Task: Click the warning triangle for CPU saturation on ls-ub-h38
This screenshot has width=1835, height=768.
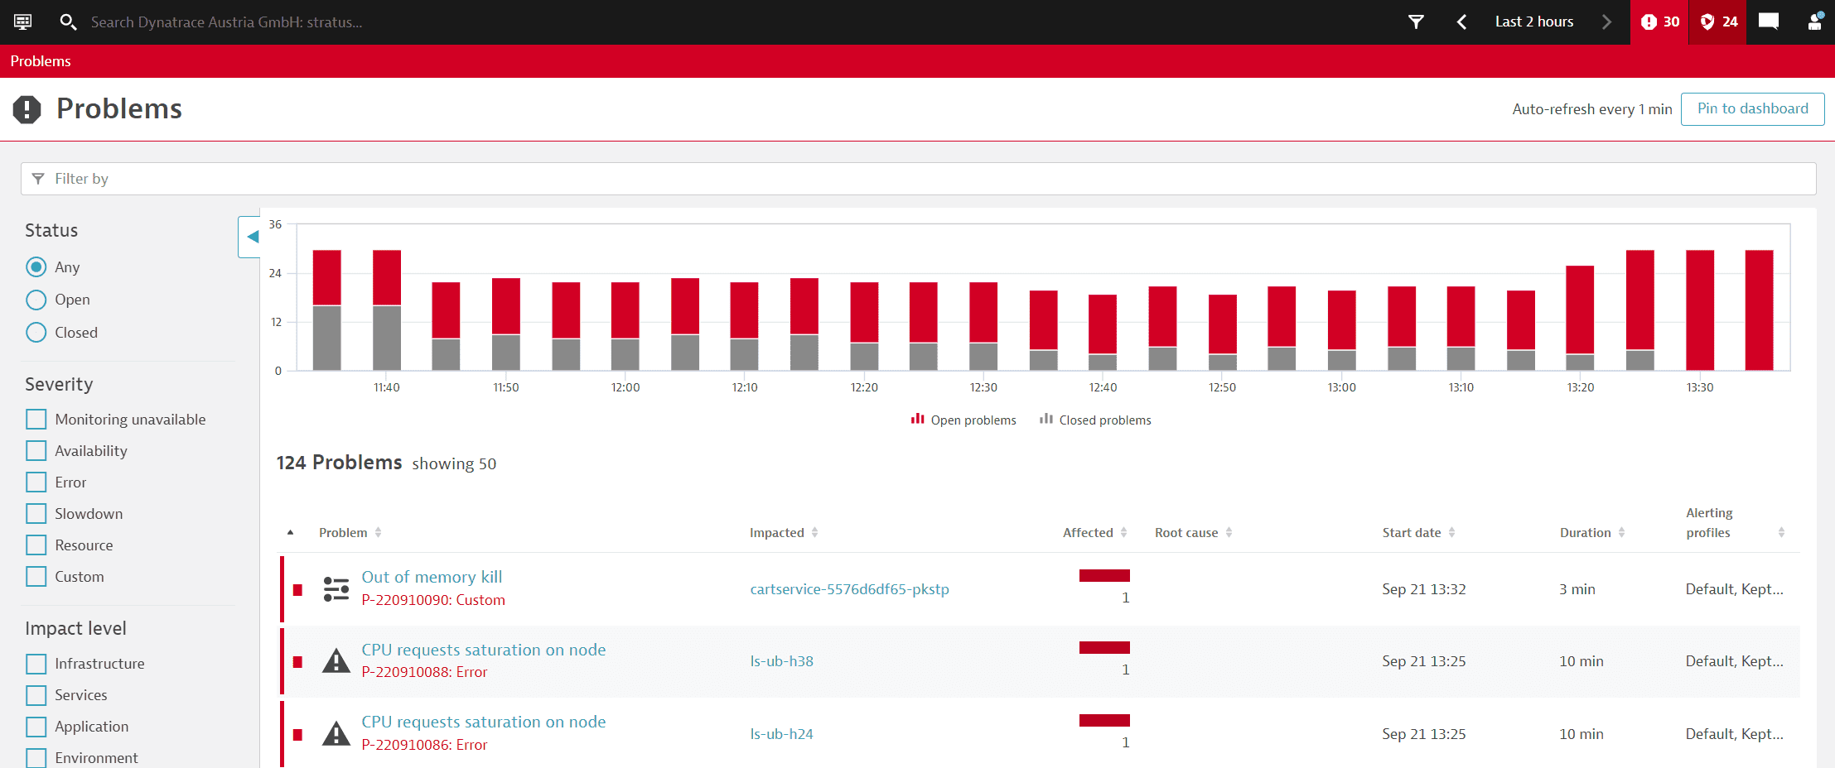Action: pyautogui.click(x=336, y=660)
